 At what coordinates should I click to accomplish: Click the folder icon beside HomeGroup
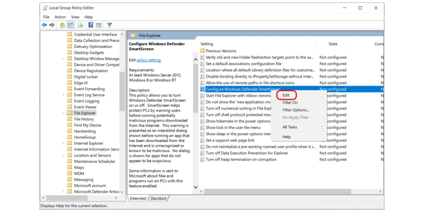click(x=70, y=137)
